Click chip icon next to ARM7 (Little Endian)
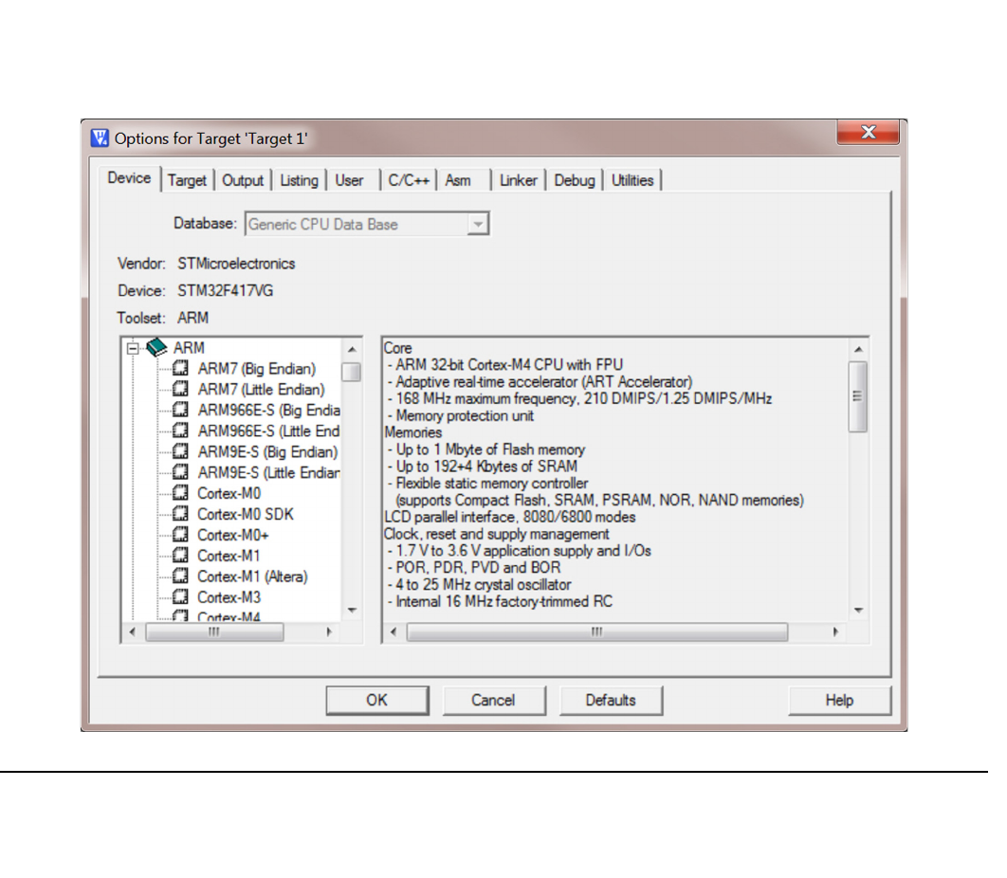Viewport: 1007px width, 878px height. pyautogui.click(x=180, y=389)
